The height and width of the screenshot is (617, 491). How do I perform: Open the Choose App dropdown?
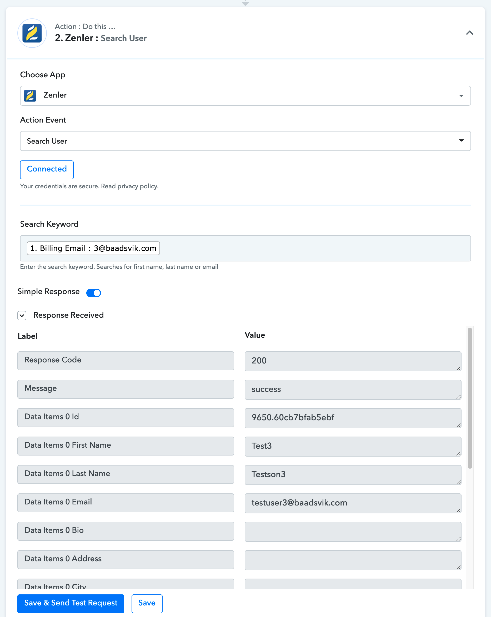point(461,95)
